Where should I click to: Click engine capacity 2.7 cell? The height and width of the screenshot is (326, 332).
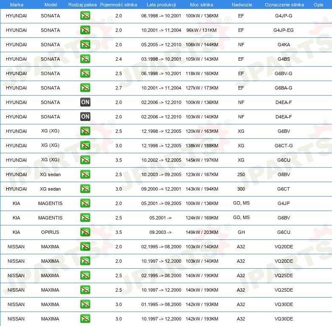[118, 87]
